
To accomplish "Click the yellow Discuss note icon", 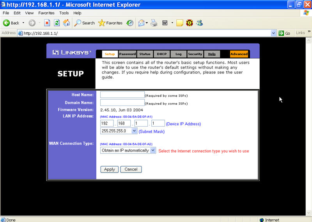I will pos(180,23).
